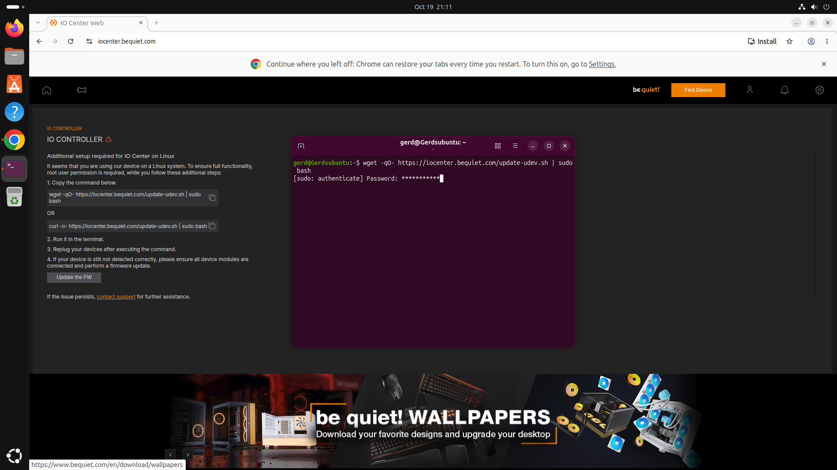
Task: Open the Trash from the dock
Action: tap(14, 197)
